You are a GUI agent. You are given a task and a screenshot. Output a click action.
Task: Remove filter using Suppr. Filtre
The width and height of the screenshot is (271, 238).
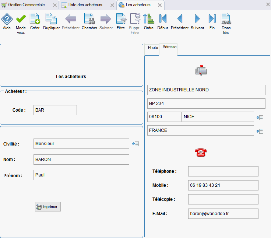pyautogui.click(x=135, y=24)
